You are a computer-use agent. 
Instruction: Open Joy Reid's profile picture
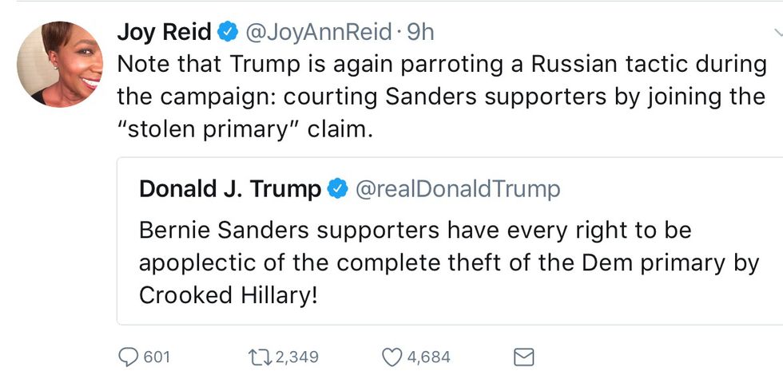point(60,64)
